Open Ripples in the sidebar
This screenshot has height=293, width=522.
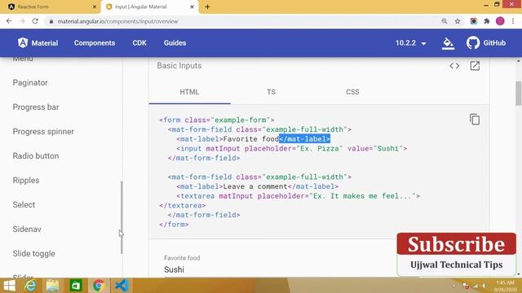(x=26, y=181)
